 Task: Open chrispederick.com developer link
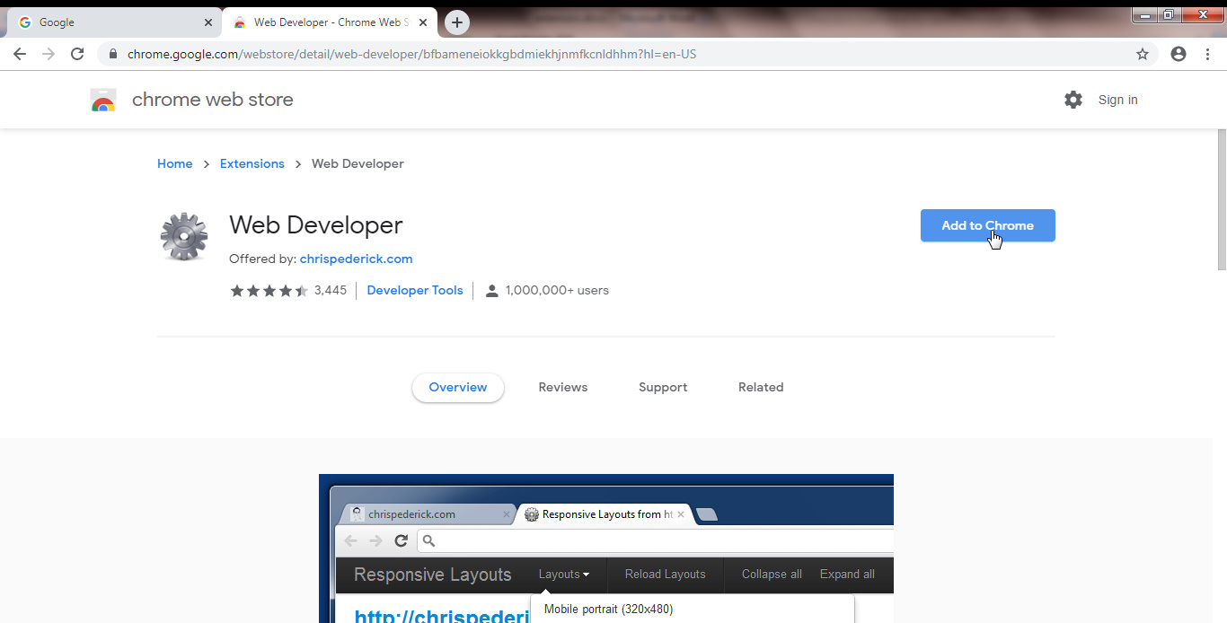click(356, 259)
